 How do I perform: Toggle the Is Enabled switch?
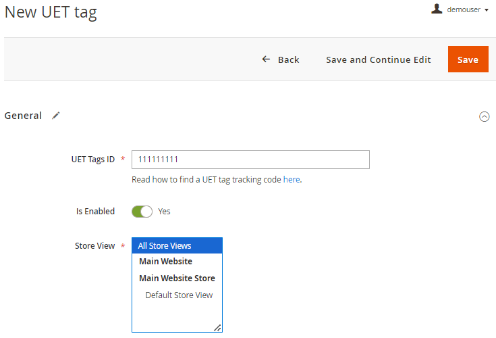pyautogui.click(x=142, y=212)
